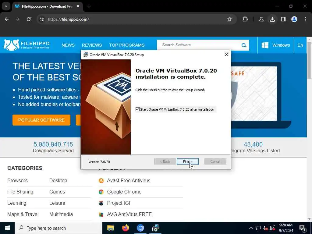Open Chrome profile avatar
The image size is (312, 234).
pos(294,19)
